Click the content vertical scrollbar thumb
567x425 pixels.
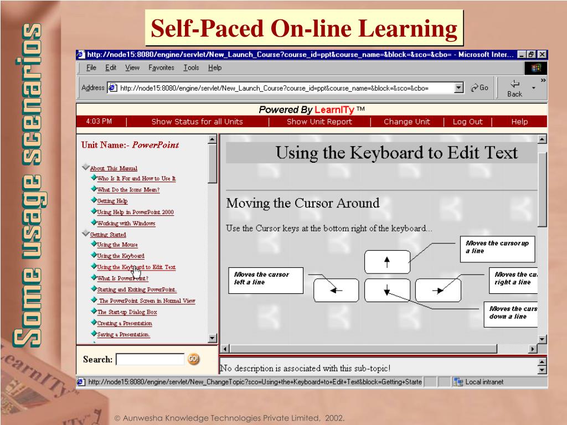pos(542,189)
